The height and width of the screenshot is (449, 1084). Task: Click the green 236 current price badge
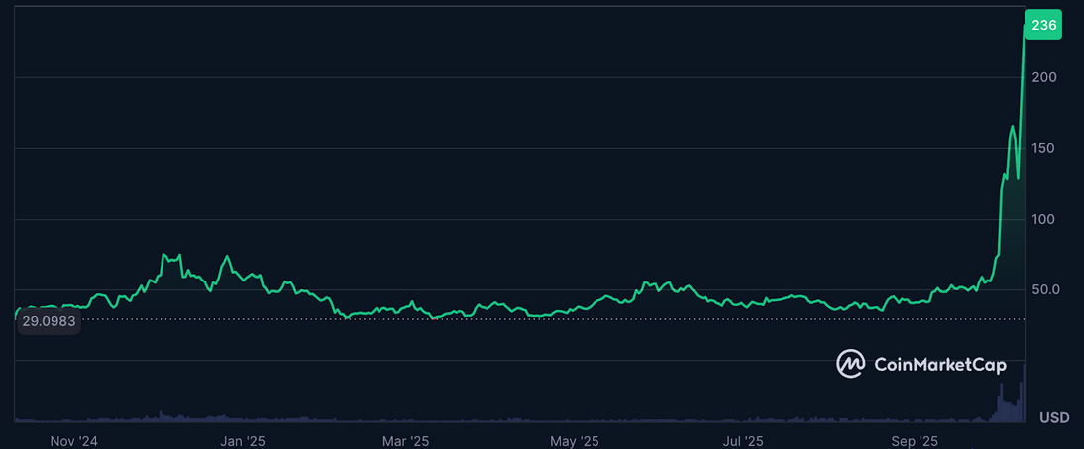[x=1042, y=26]
